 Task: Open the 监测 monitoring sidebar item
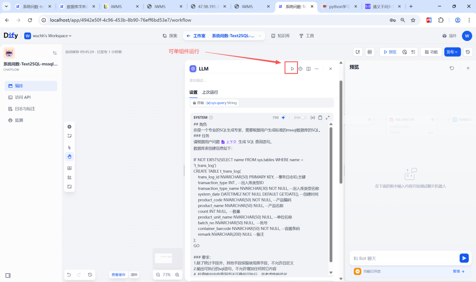coord(31,120)
